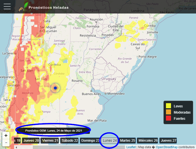This screenshot has height=149, width=196.
Task: Click the Rio Grande do Sul label
Action: point(125,60)
